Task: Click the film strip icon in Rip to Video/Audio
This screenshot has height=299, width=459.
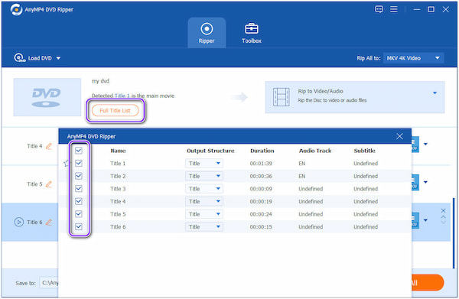Action: coord(281,97)
